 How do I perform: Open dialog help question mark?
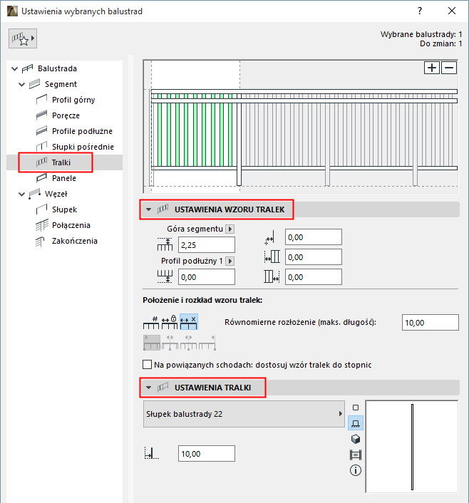tap(420, 11)
